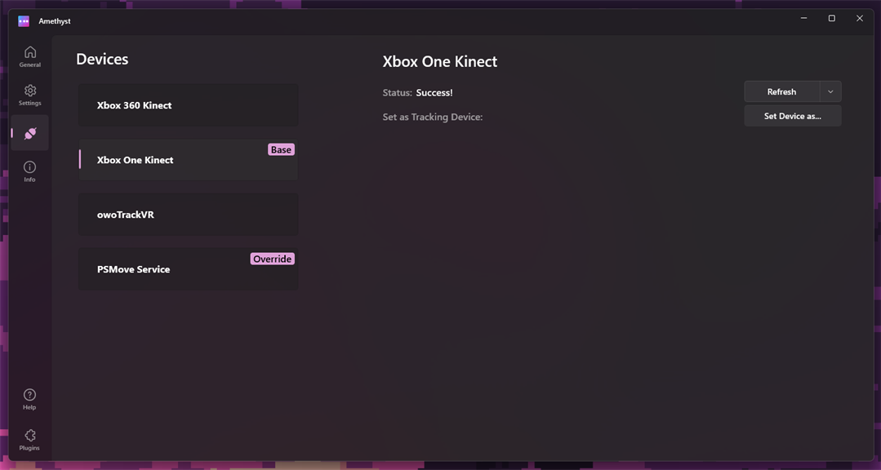This screenshot has height=470, width=881.
Task: Open the Settings gear page
Action: tap(29, 95)
